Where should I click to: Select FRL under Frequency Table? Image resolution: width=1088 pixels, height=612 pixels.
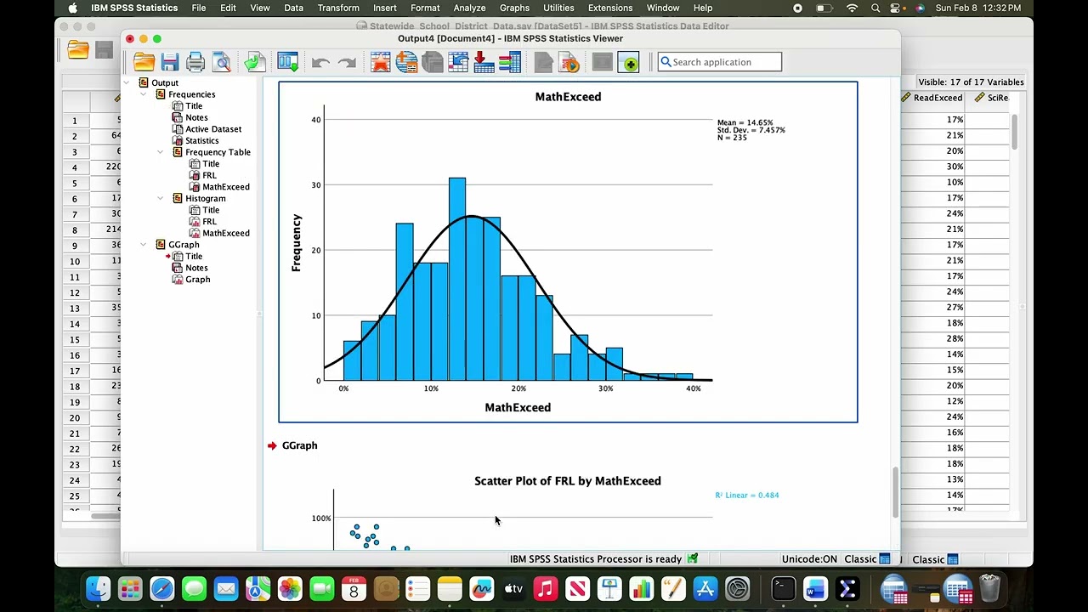[x=209, y=175]
